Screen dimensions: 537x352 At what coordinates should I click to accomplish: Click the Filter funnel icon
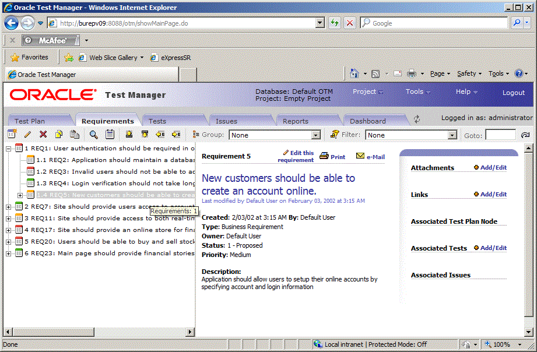click(x=335, y=135)
